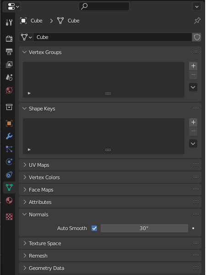Screen dimensions: 206x275
Task: Open the View Layer properties tab
Action: coord(9,64)
